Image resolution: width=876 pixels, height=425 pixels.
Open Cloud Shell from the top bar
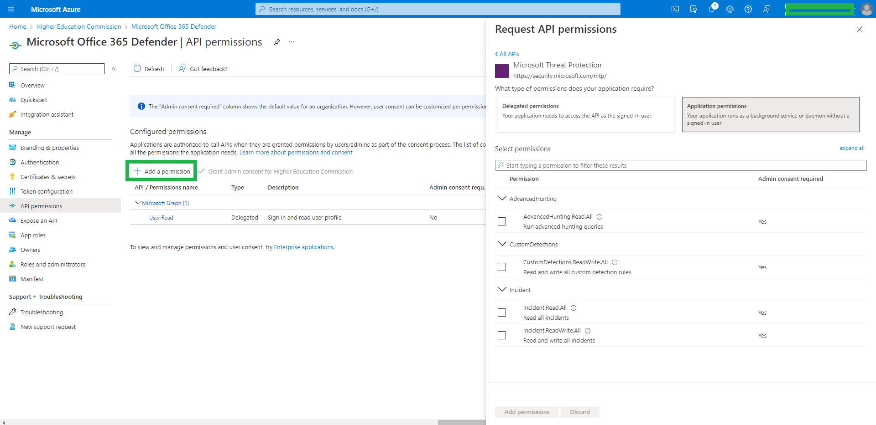pyautogui.click(x=675, y=9)
